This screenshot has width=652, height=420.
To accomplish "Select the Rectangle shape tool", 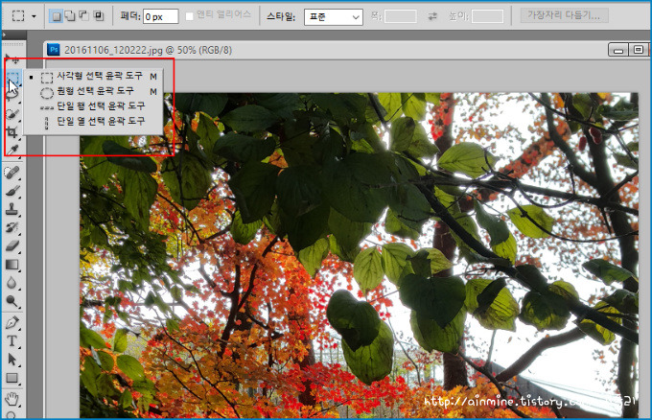I will click(x=12, y=378).
